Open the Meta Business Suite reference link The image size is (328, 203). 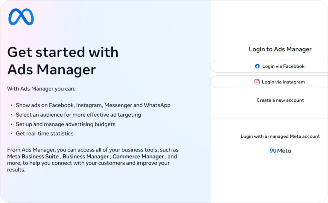31,156
